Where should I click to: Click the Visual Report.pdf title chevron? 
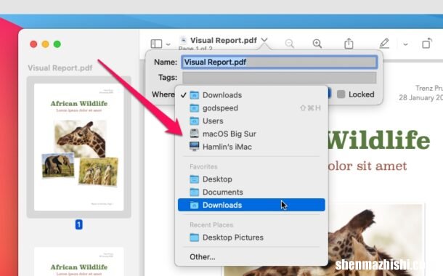point(264,40)
